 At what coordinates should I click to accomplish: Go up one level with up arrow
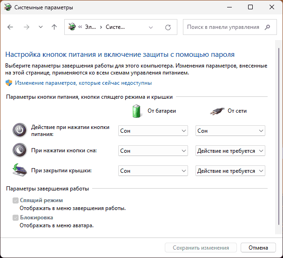pos(54,27)
